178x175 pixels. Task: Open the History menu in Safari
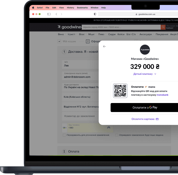pos(70,8)
